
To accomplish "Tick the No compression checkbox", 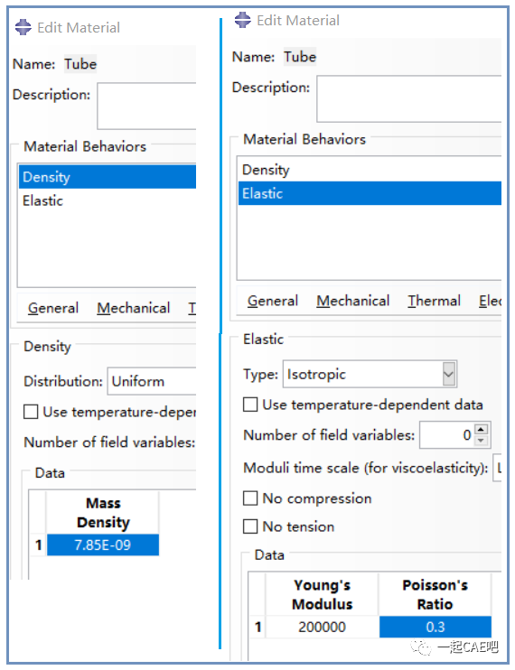I will [x=250, y=498].
